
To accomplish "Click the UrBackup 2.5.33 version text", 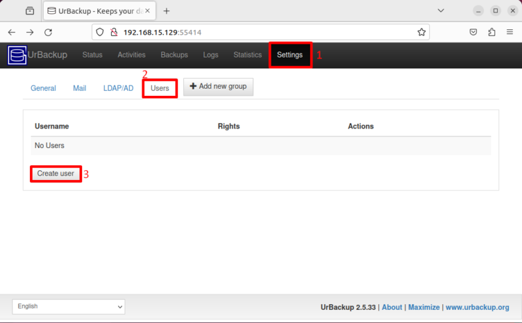I will point(348,307).
